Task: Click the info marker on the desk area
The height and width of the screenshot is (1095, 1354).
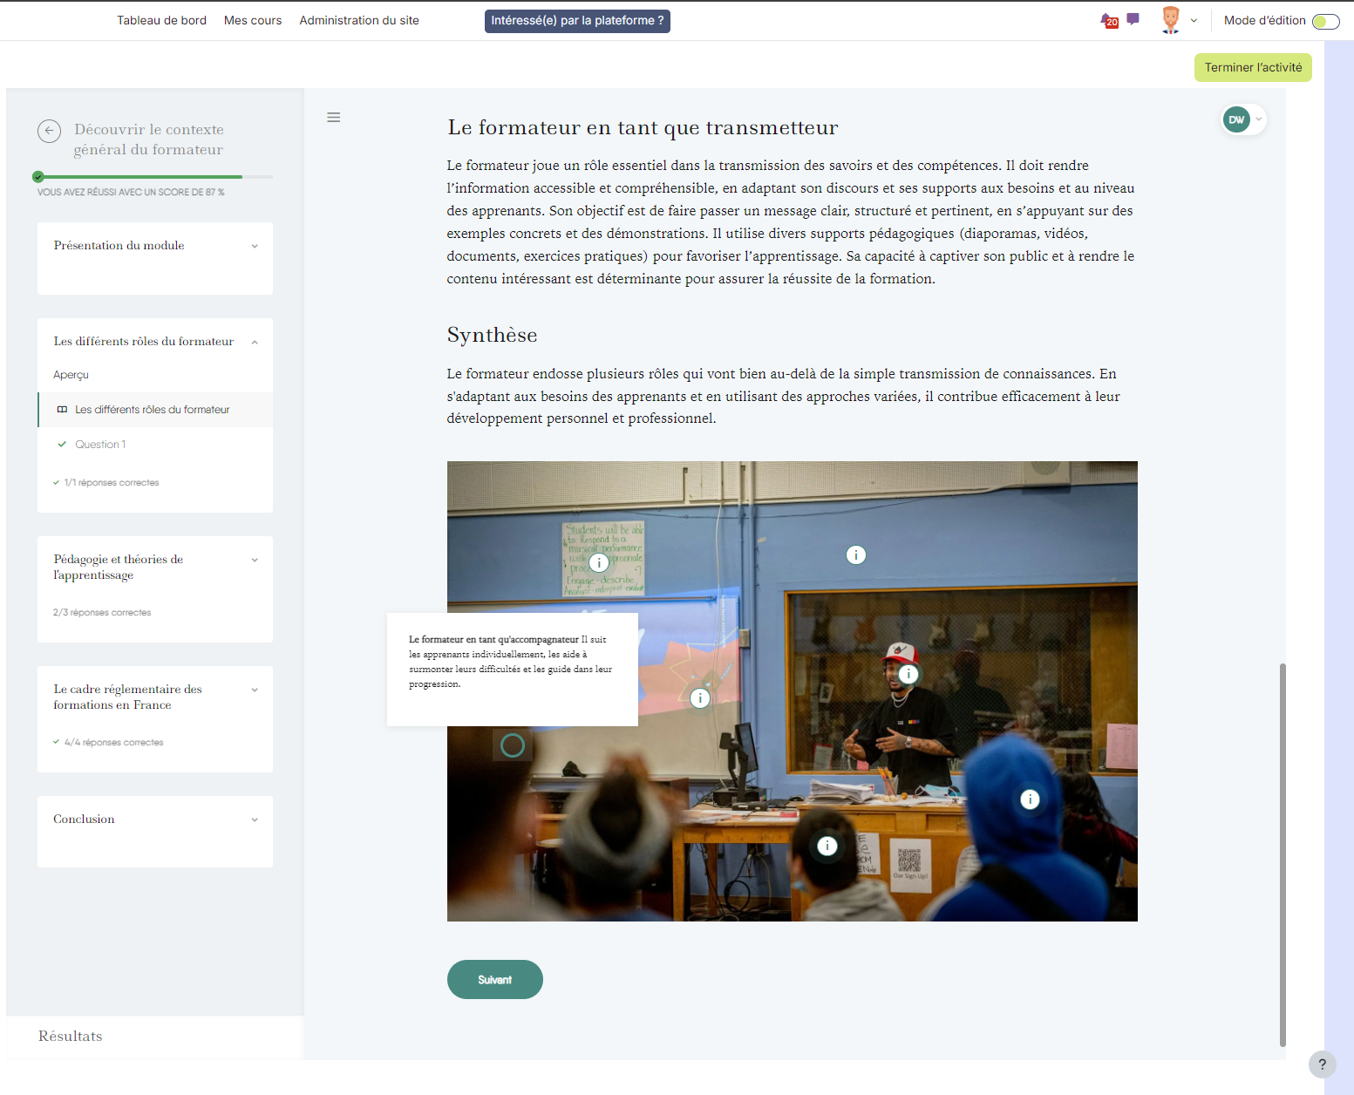Action: click(826, 845)
